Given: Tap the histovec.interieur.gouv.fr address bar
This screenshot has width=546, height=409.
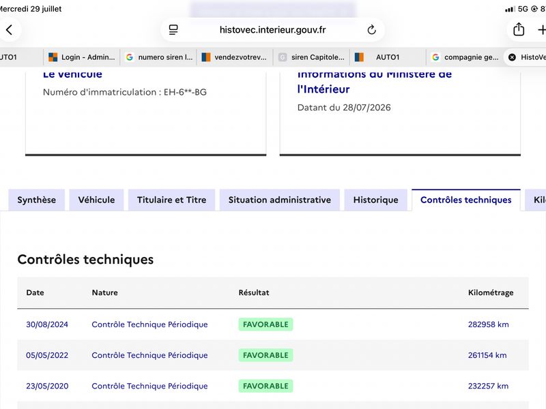Looking at the screenshot, I should [272, 30].
